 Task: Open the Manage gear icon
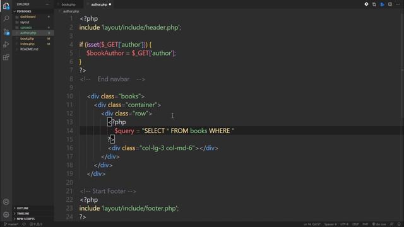[6, 214]
